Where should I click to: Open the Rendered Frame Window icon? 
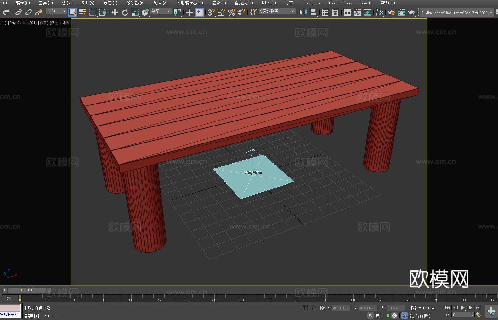pos(401,12)
